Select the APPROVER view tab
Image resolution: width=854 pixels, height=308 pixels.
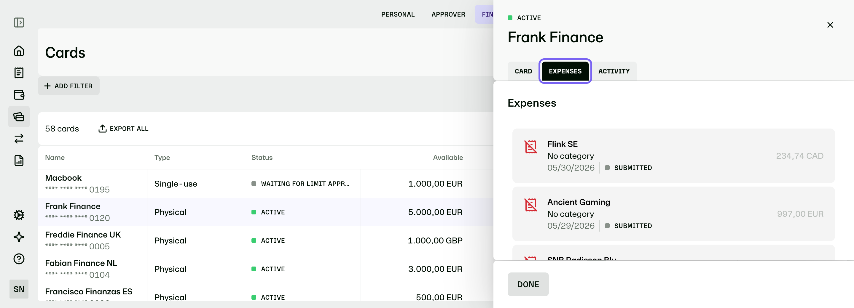pyautogui.click(x=448, y=14)
